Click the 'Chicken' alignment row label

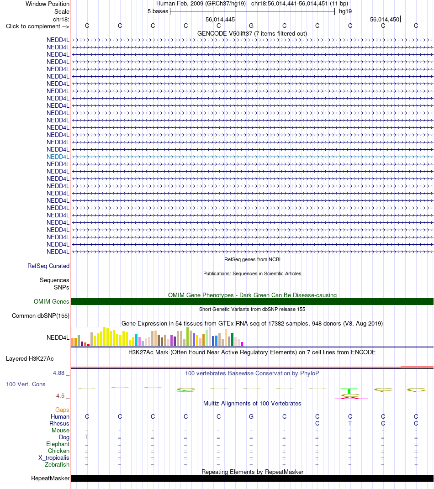tap(58, 451)
